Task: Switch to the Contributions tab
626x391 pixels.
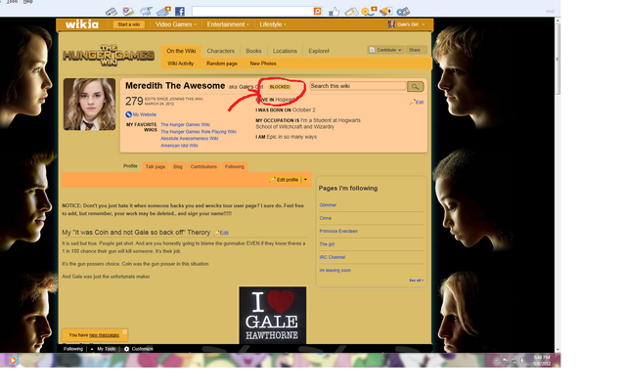Action: [203, 167]
